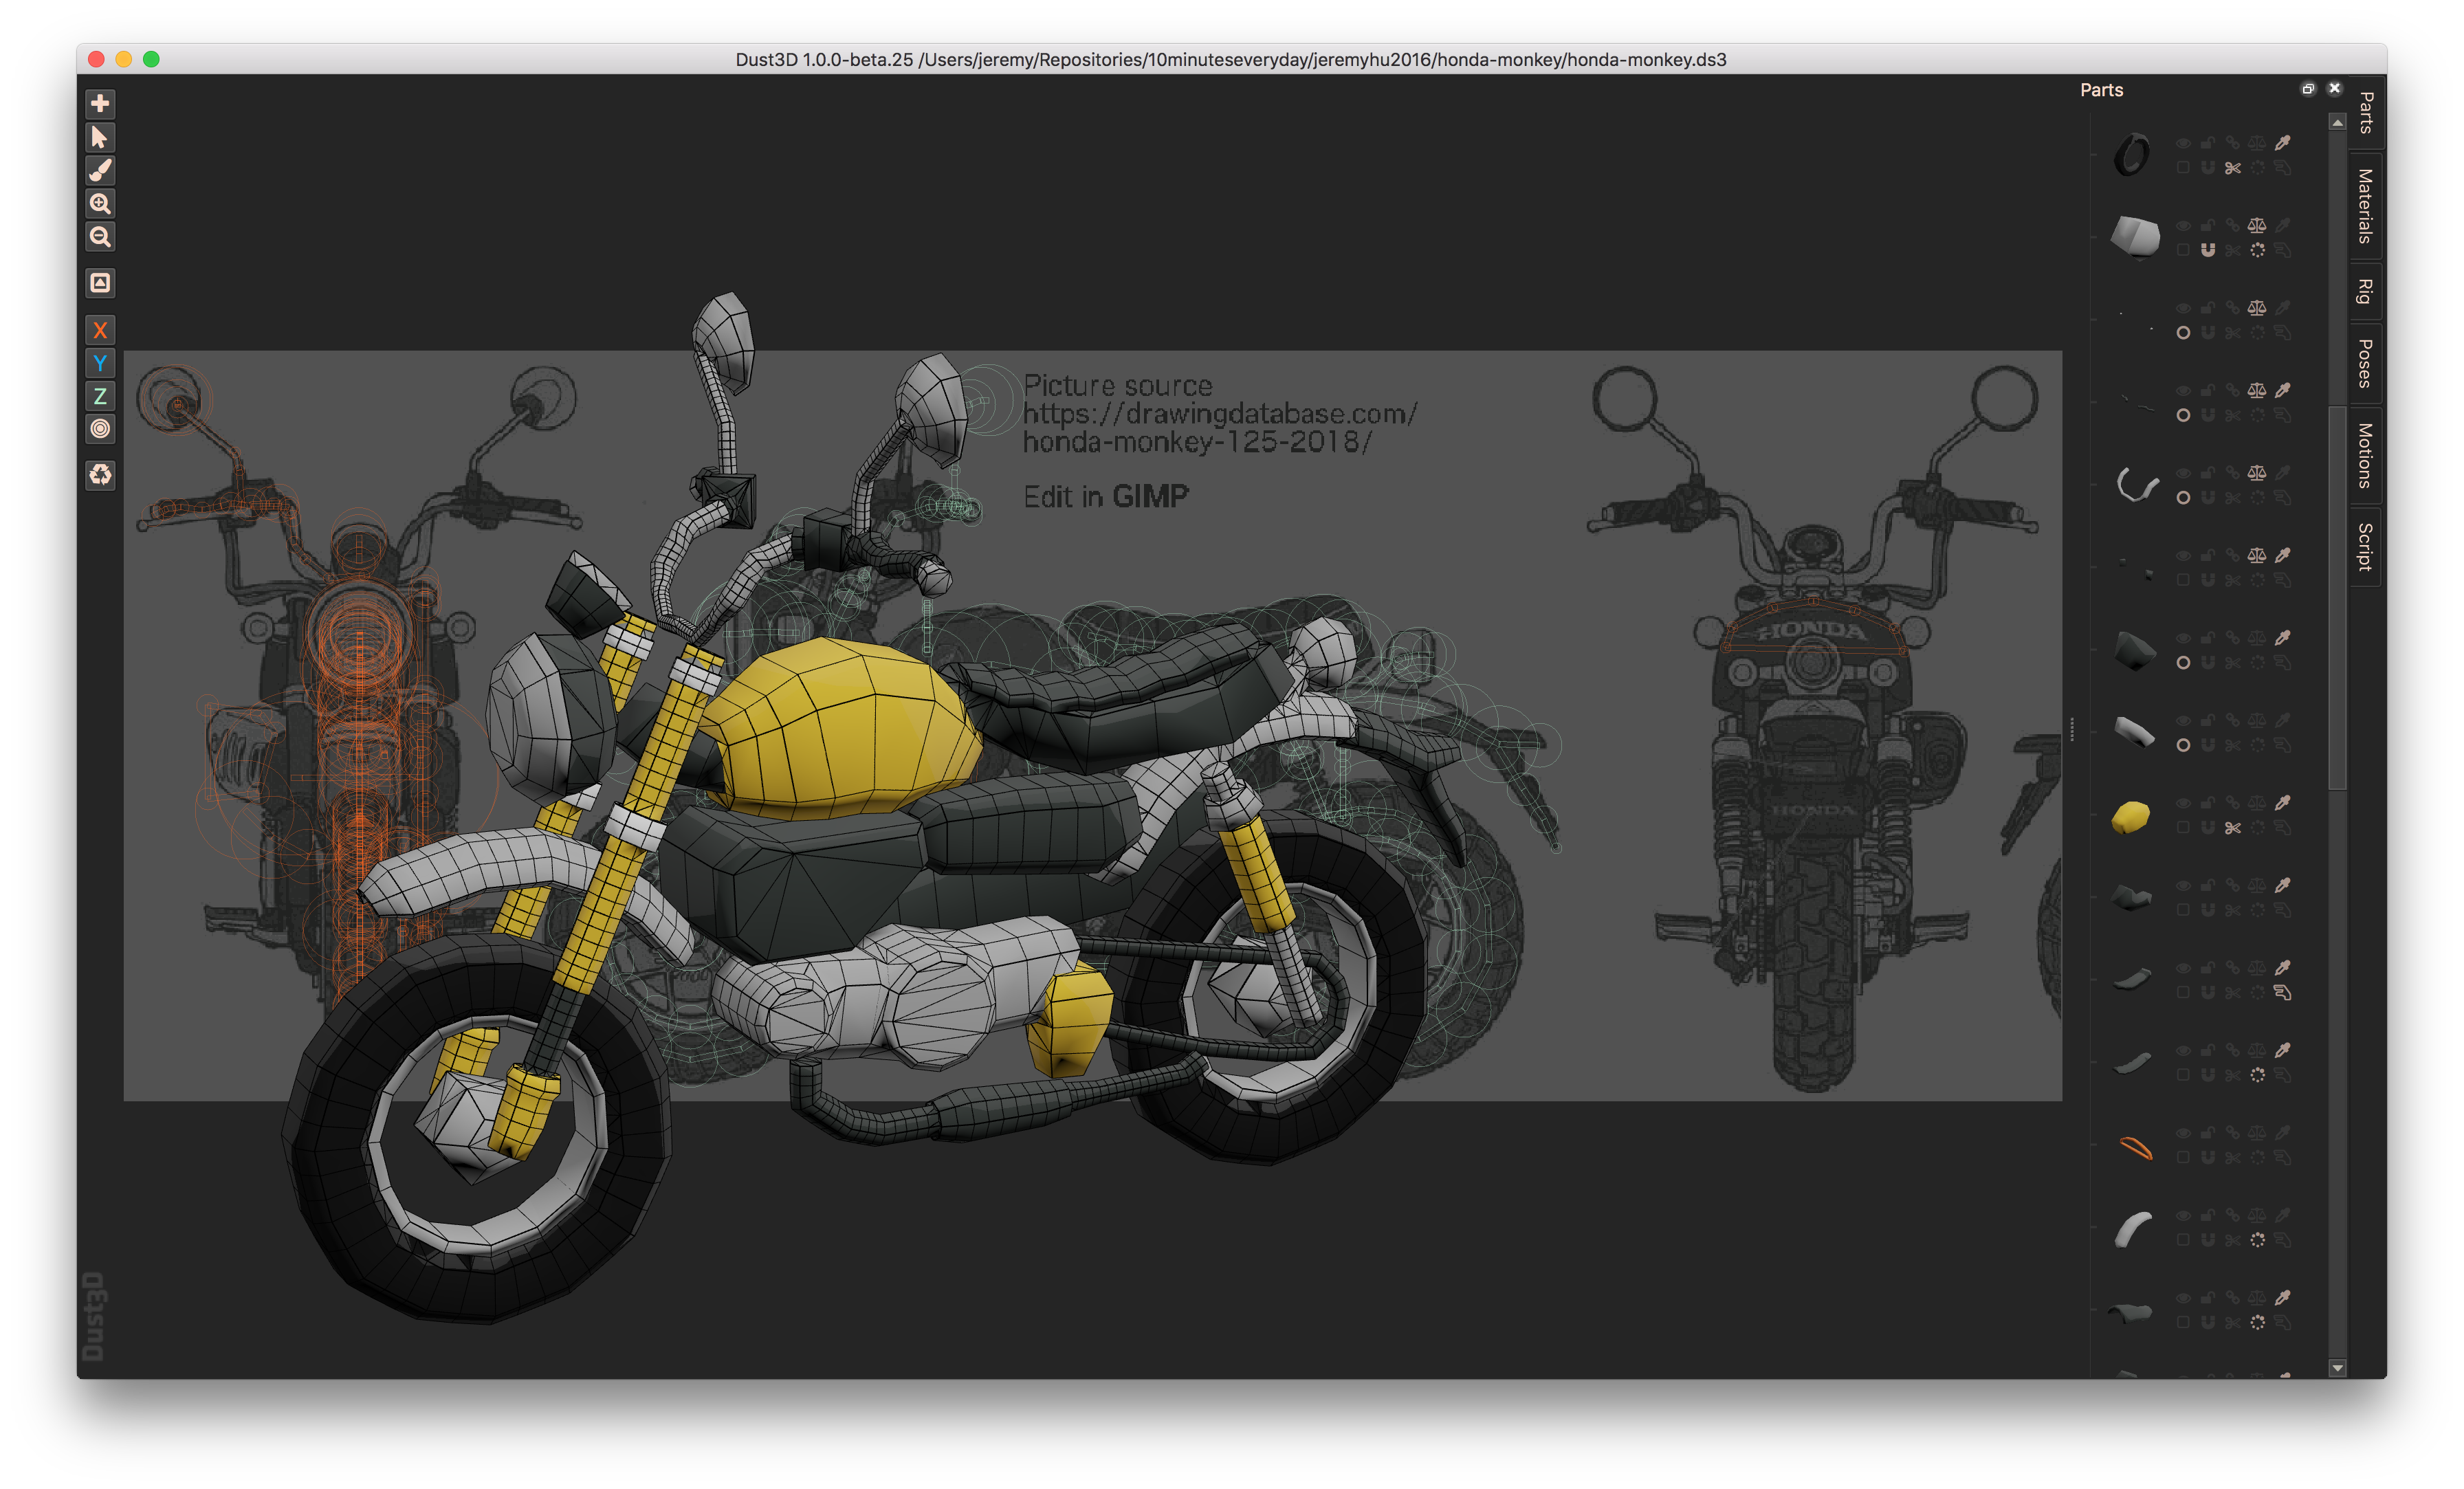Hide the tire part with eye icon

tap(2183, 143)
